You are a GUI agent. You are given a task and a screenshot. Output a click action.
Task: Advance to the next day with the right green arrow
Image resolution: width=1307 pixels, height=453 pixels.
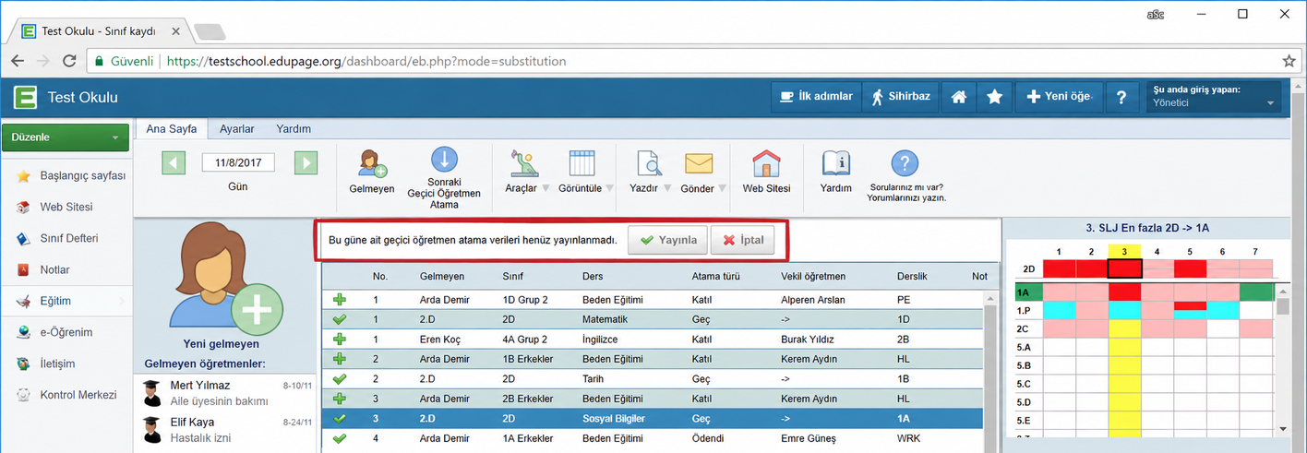pyautogui.click(x=306, y=163)
